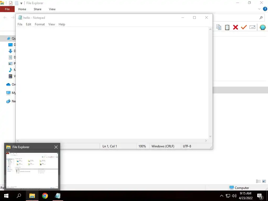
Task: Open the Windows Start menu
Action: [6, 196]
